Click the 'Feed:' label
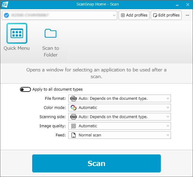This screenshot has height=177, width=193. click(61, 135)
